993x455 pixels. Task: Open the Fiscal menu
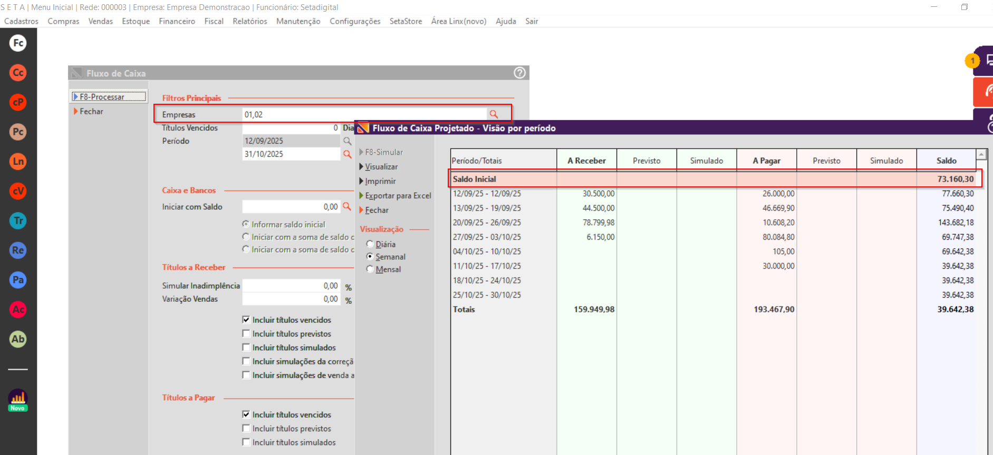point(214,21)
